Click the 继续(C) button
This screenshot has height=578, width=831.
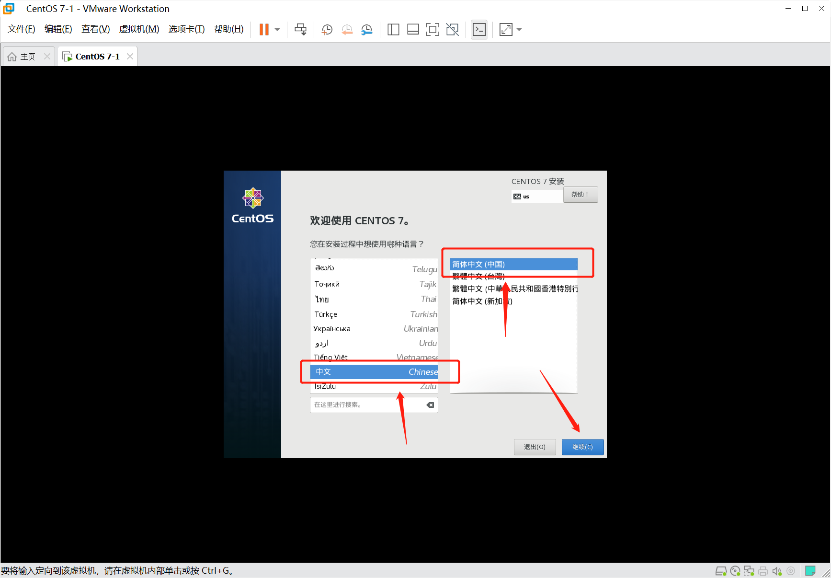tap(582, 447)
